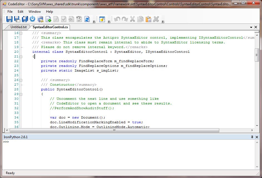Open the Edit menu
262x178 pixels.
21,12
